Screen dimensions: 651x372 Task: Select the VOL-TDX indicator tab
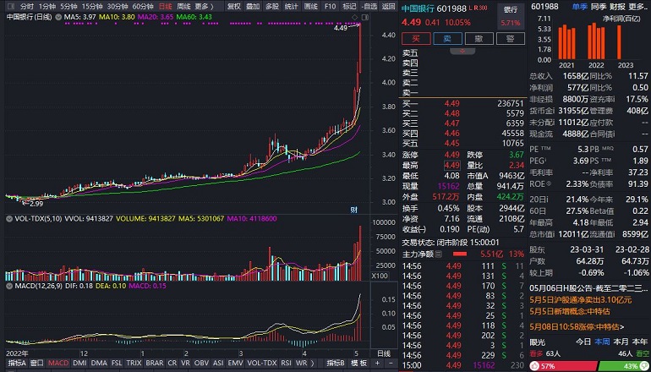(261, 363)
